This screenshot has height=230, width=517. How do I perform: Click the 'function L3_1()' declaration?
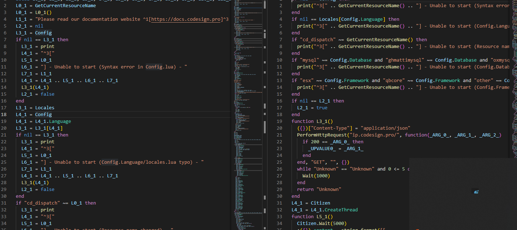(312, 121)
